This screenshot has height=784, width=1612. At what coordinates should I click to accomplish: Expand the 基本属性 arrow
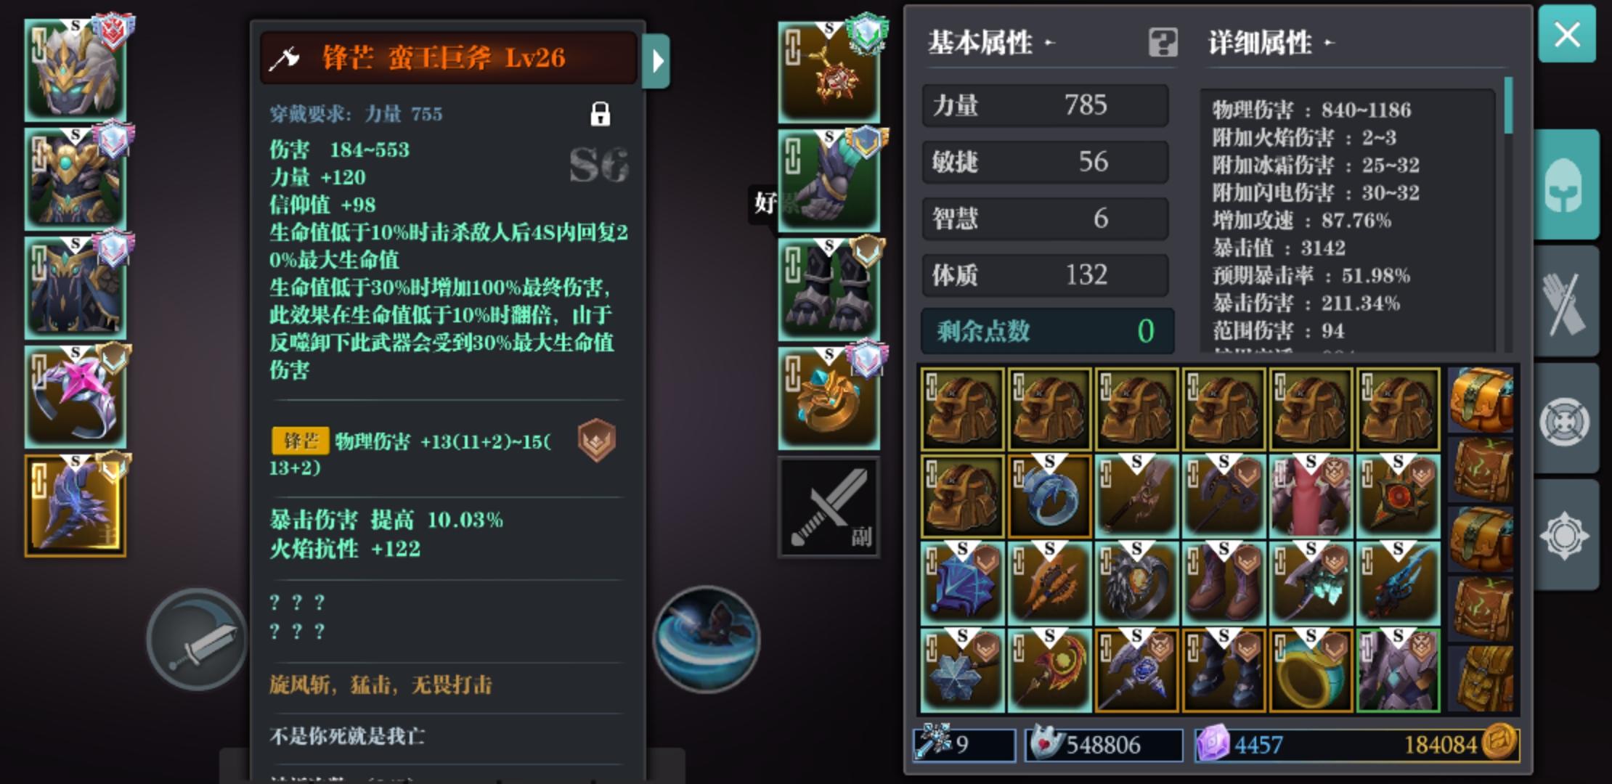point(1049,43)
